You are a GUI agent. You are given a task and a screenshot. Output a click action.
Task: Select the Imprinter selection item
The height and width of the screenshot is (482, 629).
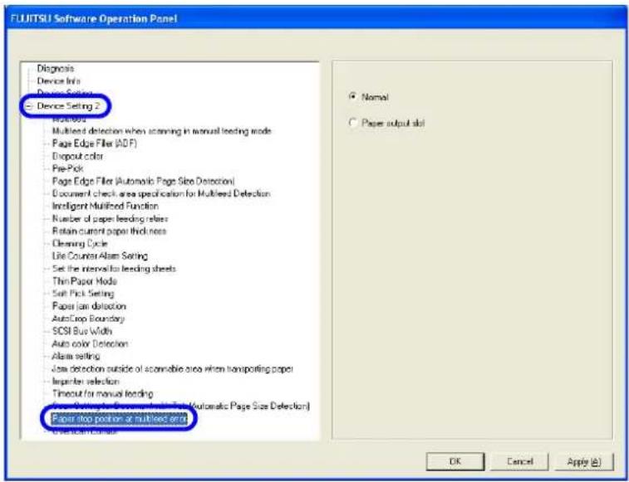pyautogui.click(x=86, y=381)
